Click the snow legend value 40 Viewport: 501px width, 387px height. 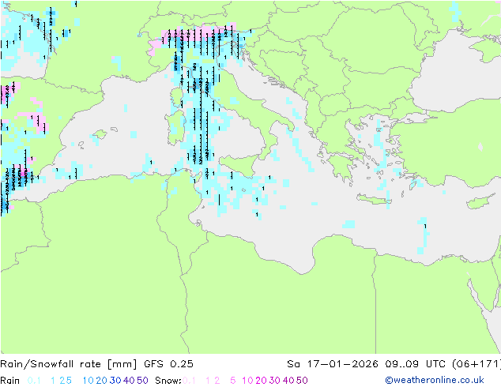click(x=288, y=381)
